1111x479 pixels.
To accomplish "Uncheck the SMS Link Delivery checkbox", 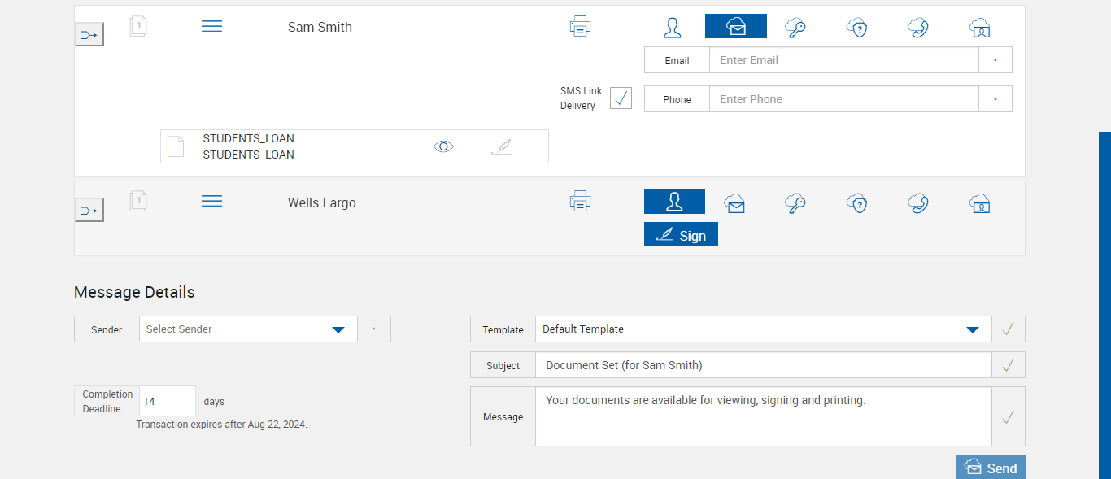I will click(x=621, y=98).
